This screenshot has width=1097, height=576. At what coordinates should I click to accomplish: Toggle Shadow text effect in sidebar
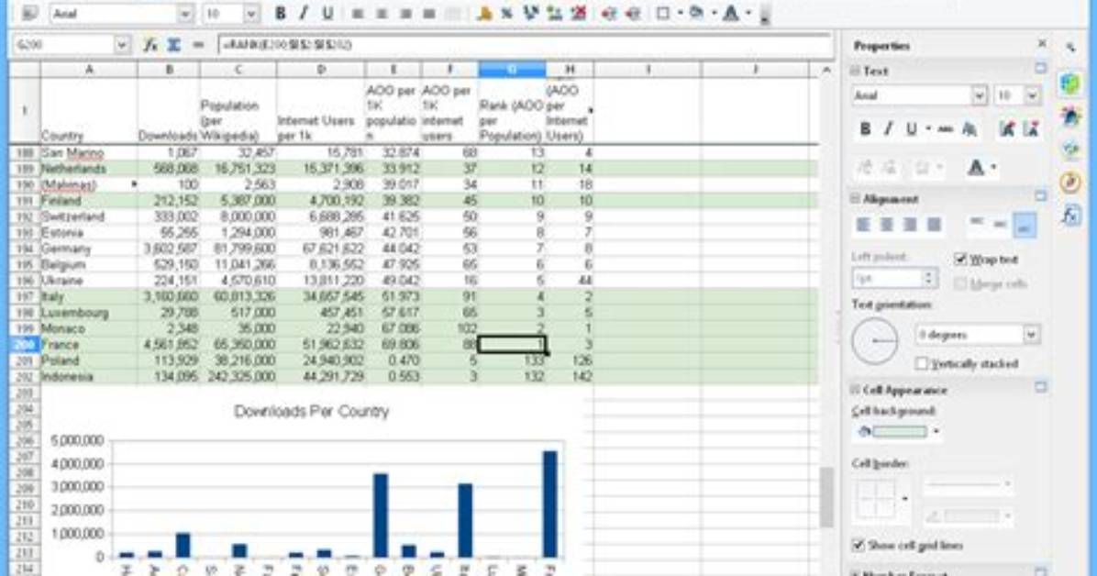click(970, 128)
